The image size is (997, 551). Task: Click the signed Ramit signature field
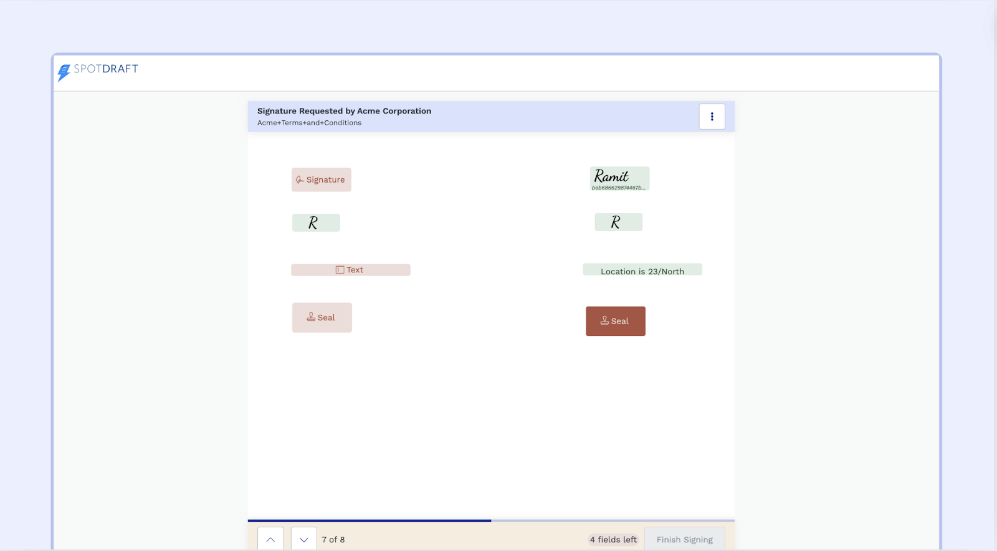[x=619, y=178]
